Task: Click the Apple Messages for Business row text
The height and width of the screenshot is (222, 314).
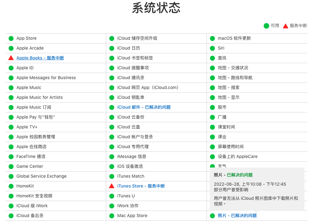Action: pyautogui.click(x=46, y=78)
